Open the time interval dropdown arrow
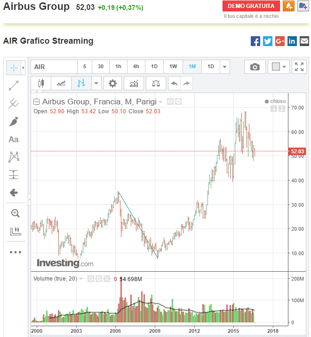This screenshot has width=311, height=337. pos(224,67)
